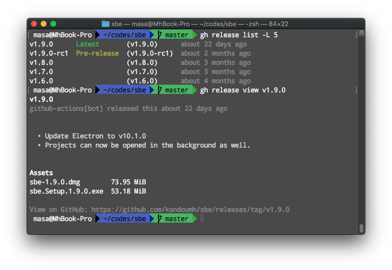Click the split pane icon at top right
The image size is (392, 270).
(361, 32)
